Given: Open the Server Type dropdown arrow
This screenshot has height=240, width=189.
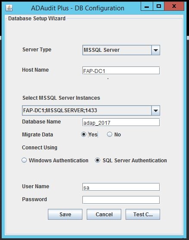Looking at the screenshot, I should click(x=156, y=50).
